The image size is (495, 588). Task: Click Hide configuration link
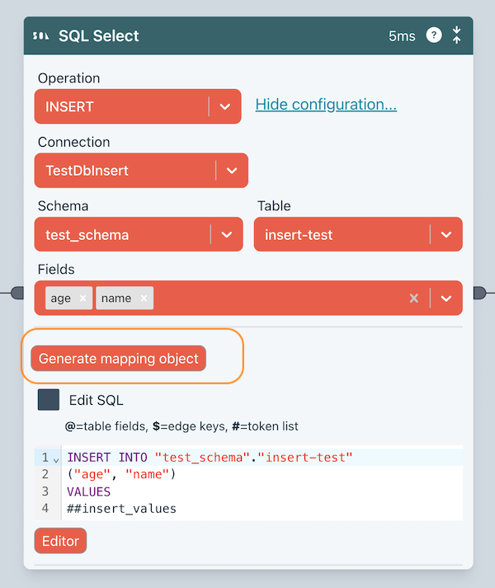point(326,105)
